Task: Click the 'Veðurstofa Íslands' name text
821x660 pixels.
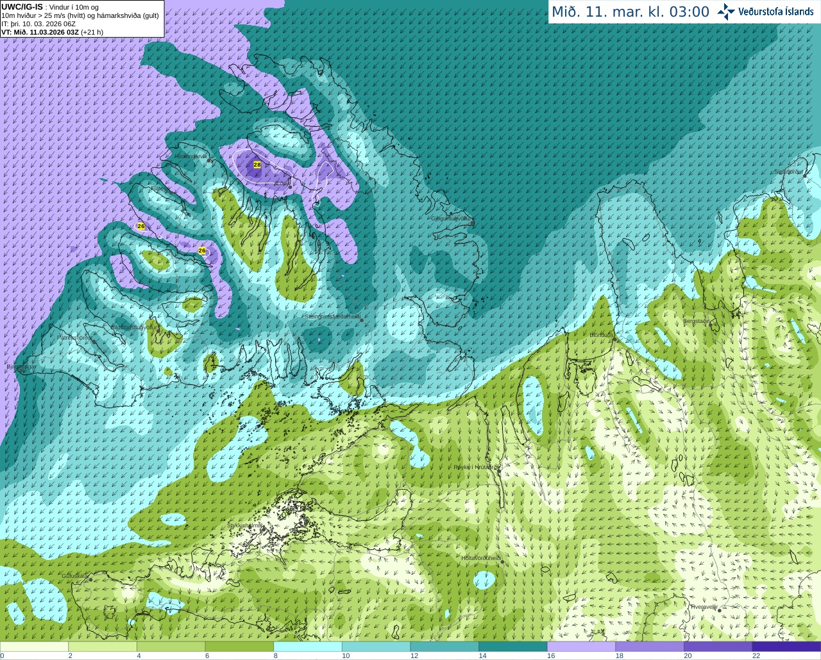Action: pos(775,12)
